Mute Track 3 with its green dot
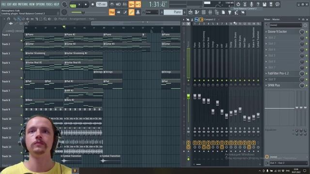Image resolution: width=310 pixels, height=174 pixels. (x=21, y=59)
